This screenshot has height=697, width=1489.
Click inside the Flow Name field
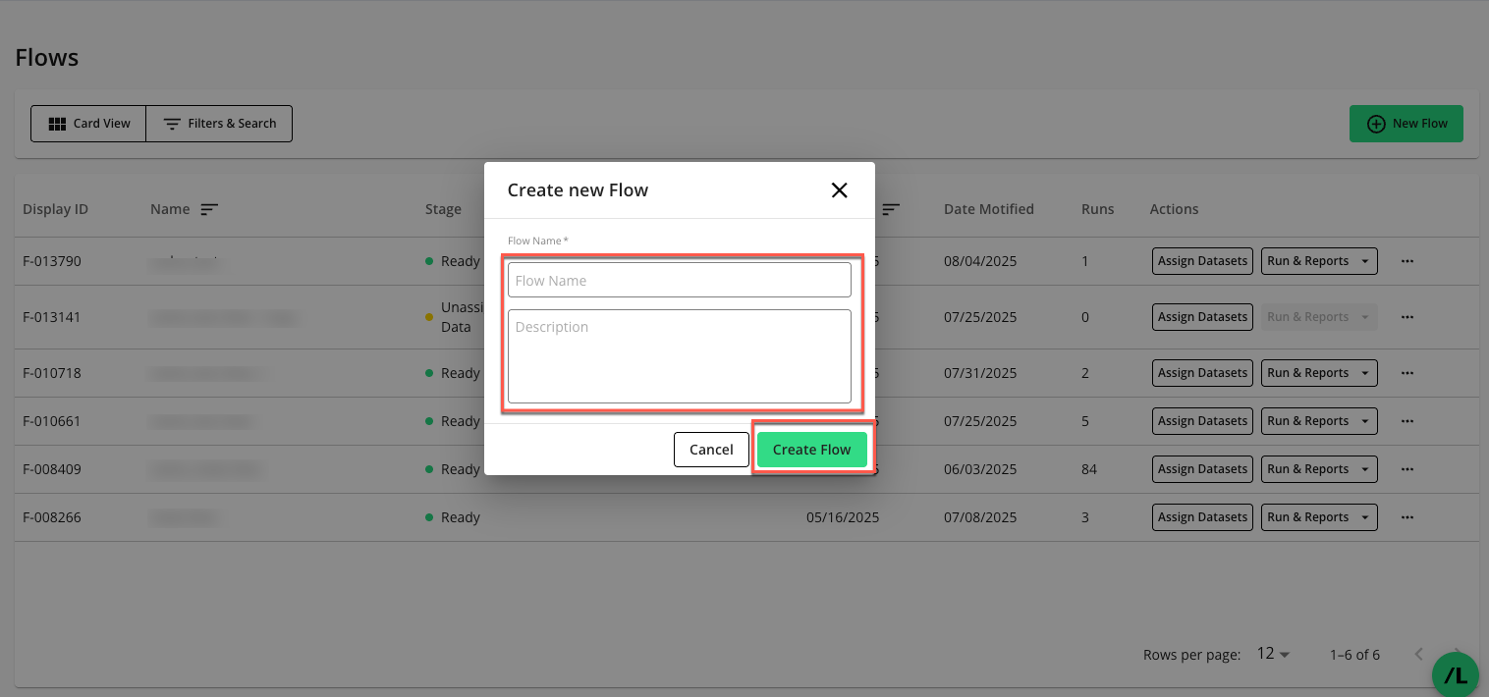point(679,280)
